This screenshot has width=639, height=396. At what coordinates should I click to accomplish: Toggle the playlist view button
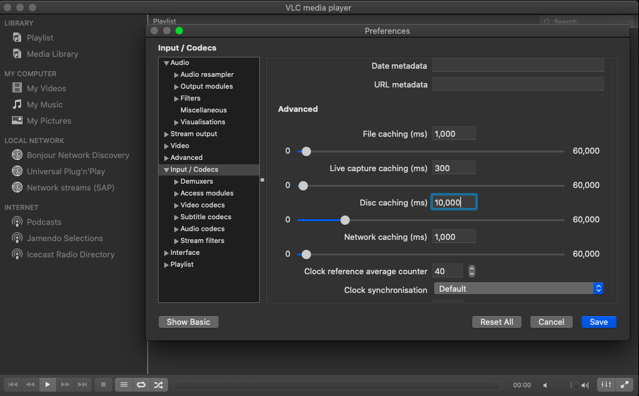point(124,385)
